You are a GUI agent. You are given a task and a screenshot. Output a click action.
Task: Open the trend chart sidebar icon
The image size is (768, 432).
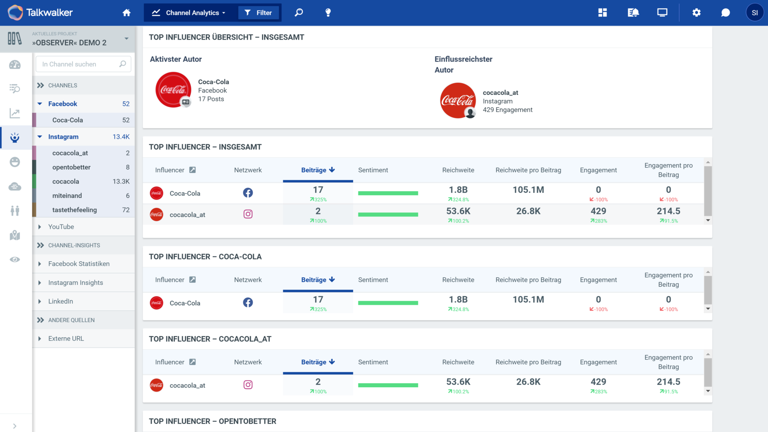click(15, 113)
